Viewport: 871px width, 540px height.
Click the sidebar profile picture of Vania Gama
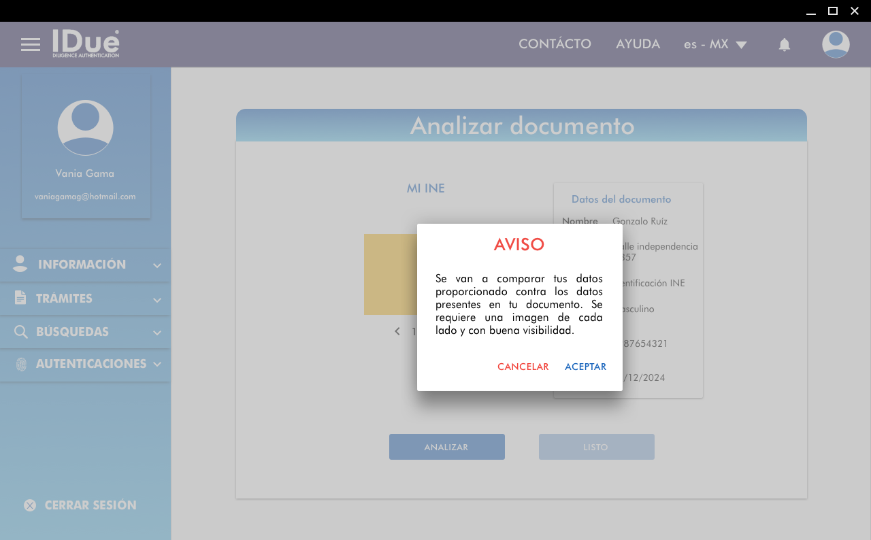pos(85,128)
